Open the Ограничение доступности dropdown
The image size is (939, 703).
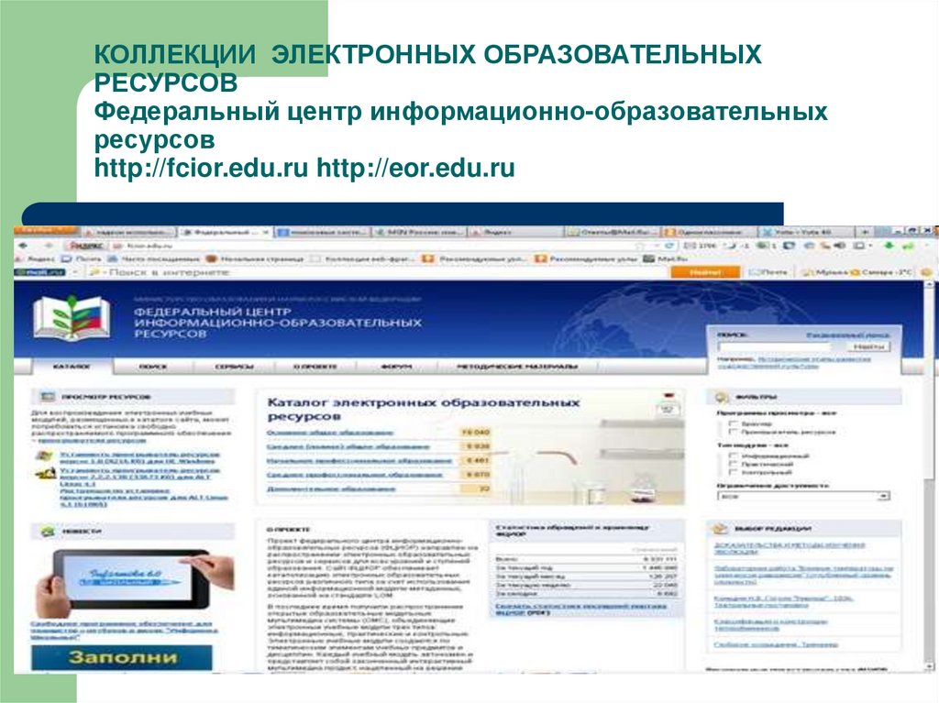click(x=883, y=495)
